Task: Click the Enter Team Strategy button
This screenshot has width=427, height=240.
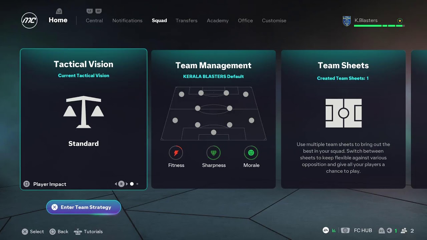Action: (x=83, y=207)
